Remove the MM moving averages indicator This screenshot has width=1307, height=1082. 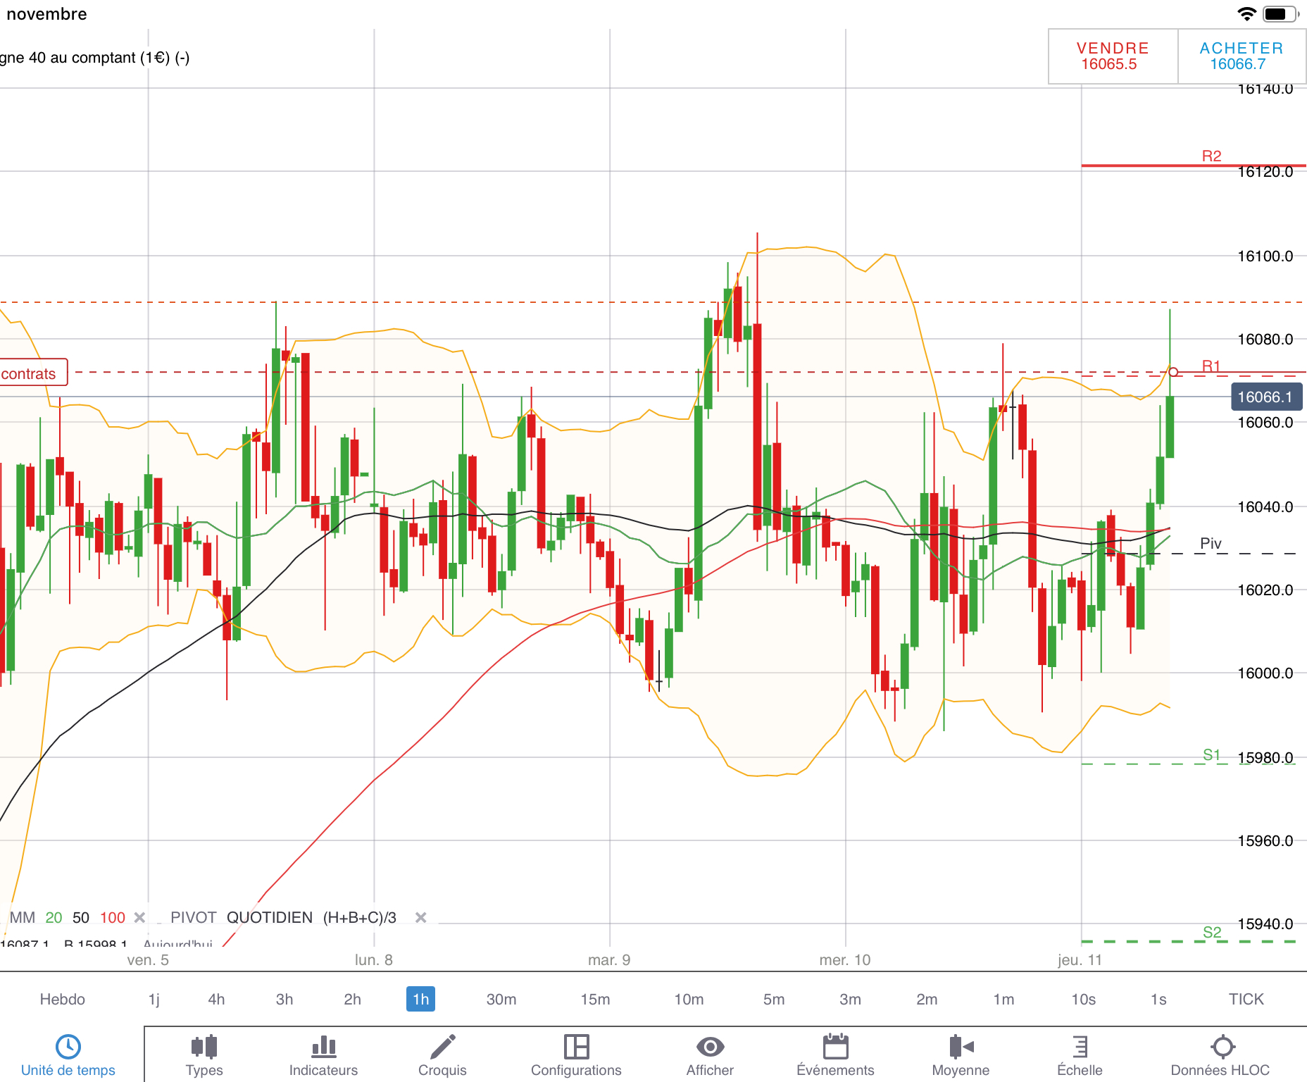coord(139,917)
